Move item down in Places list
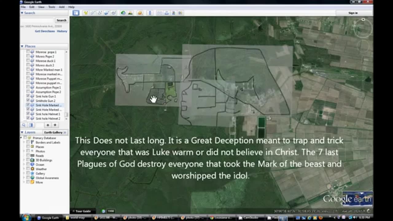 (55, 125)
